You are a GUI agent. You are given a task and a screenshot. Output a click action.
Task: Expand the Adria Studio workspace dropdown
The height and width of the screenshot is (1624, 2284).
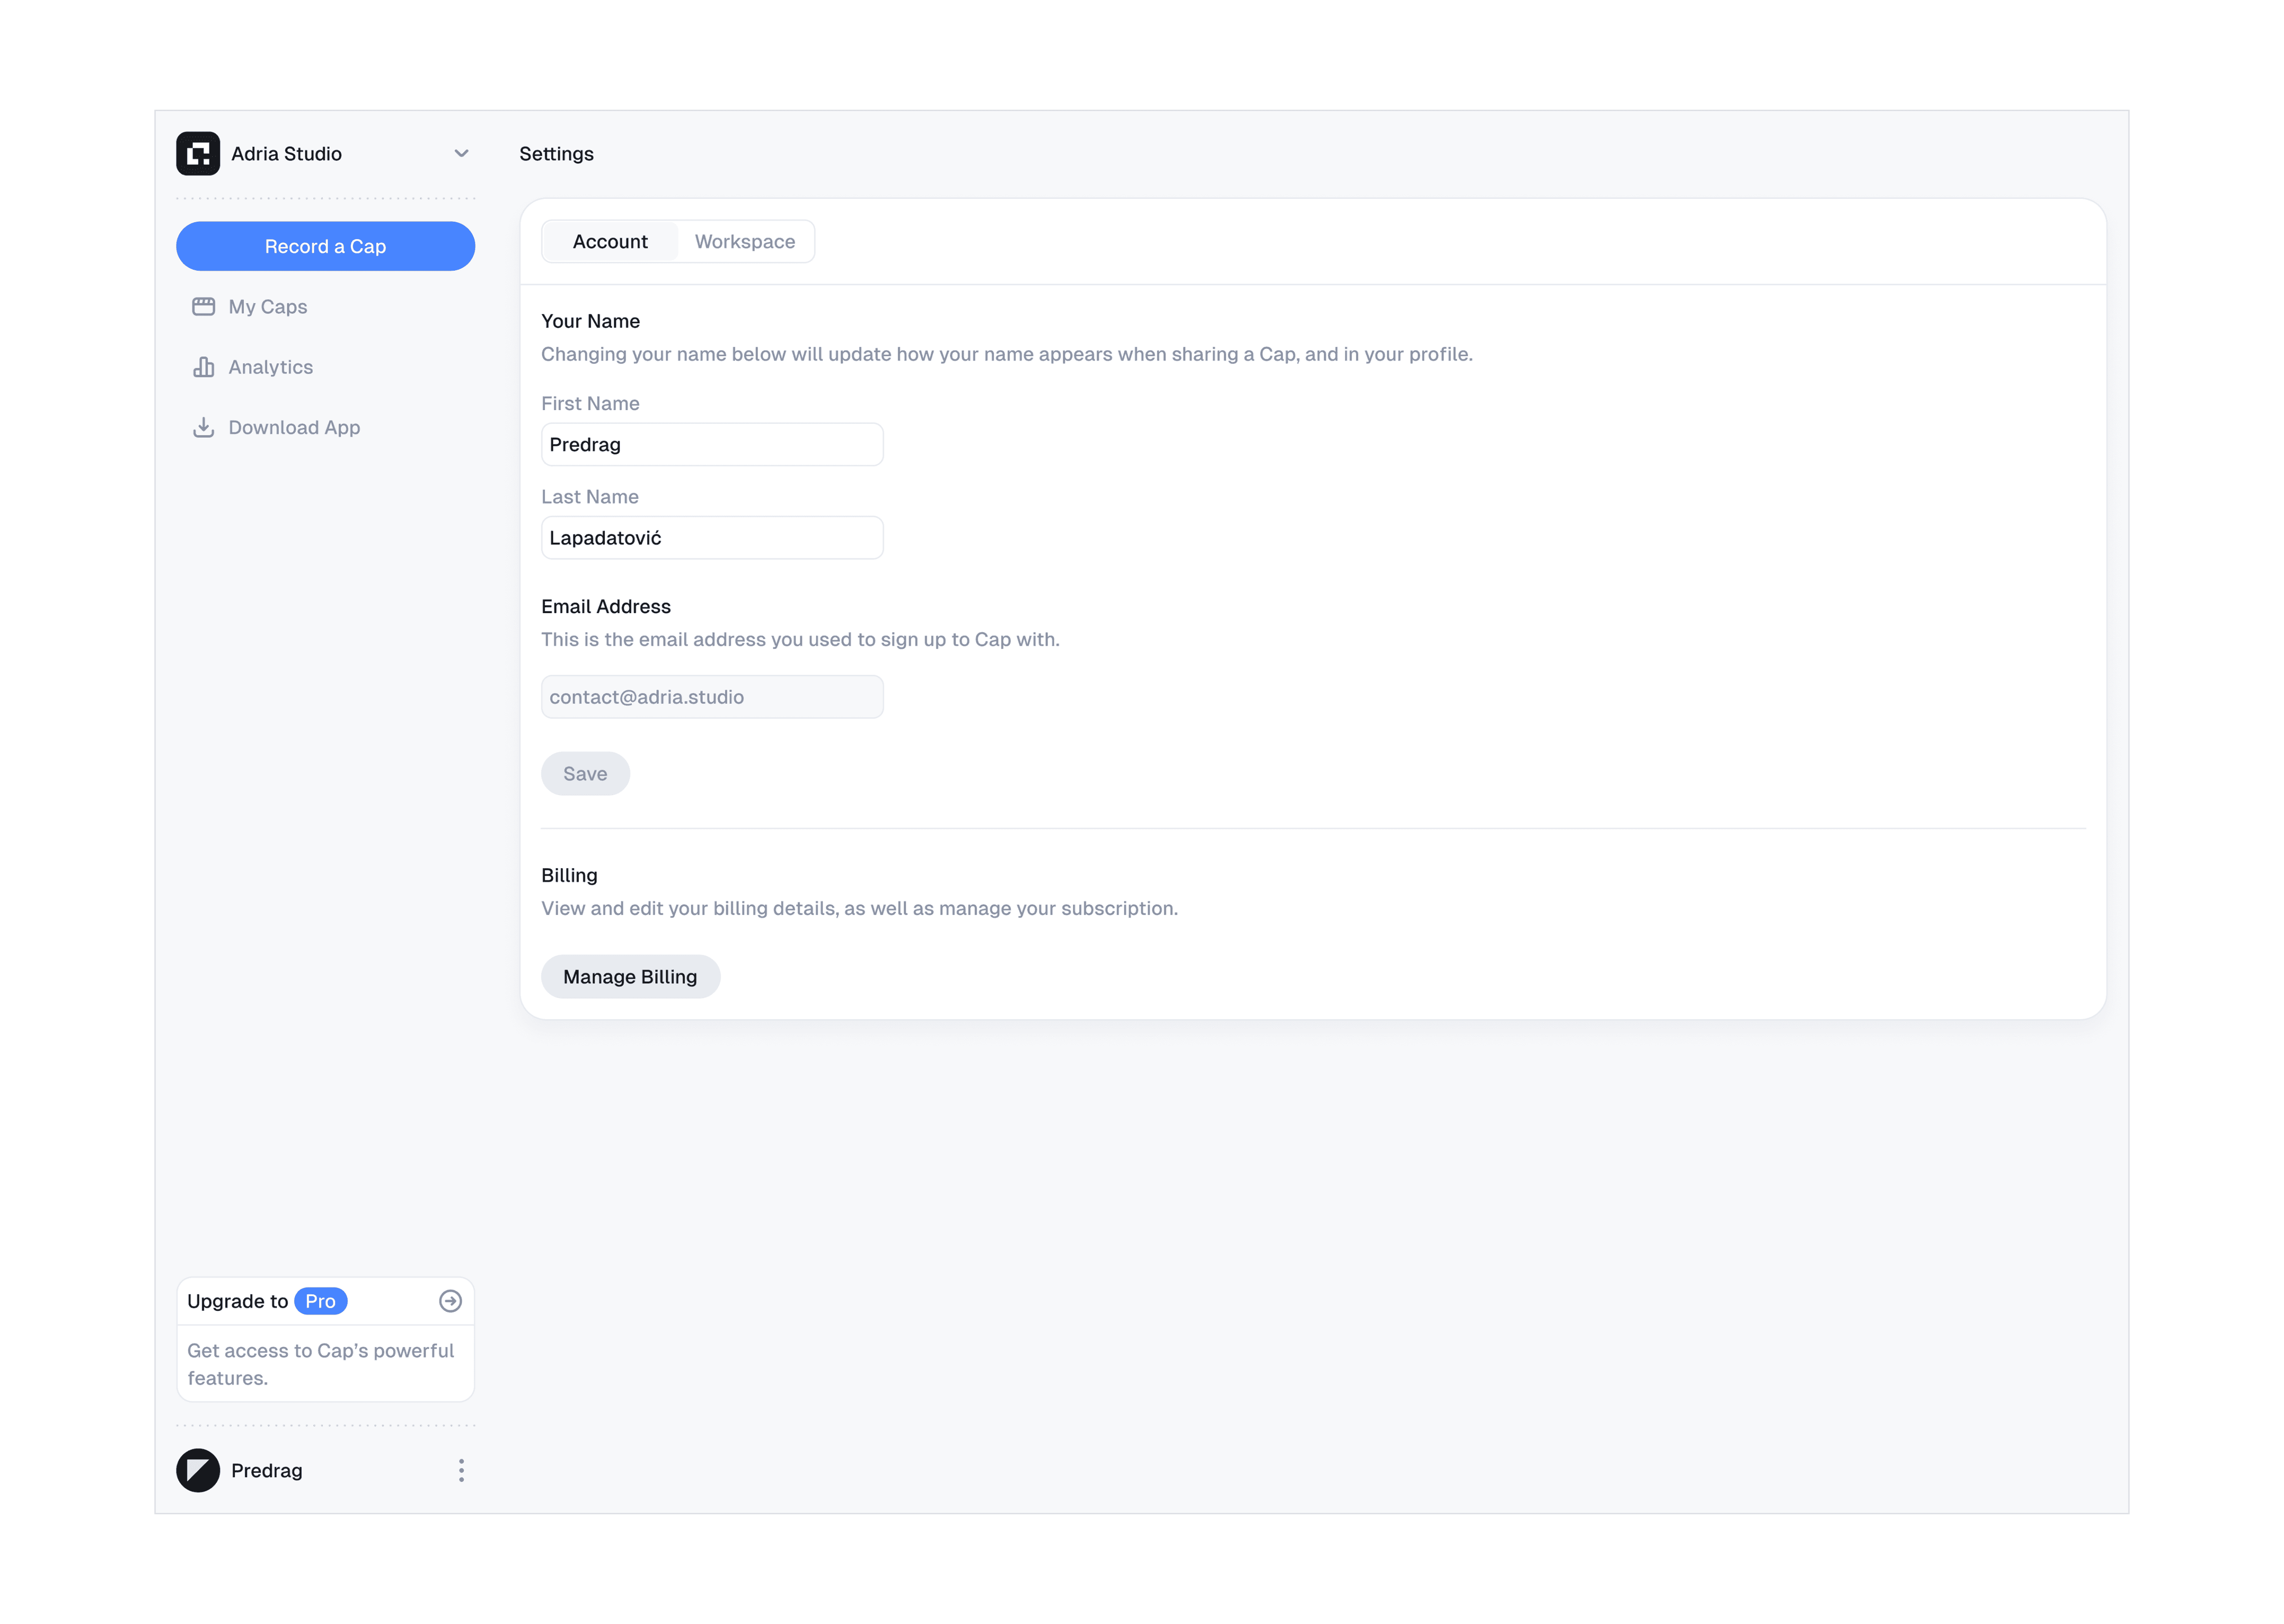(x=461, y=153)
